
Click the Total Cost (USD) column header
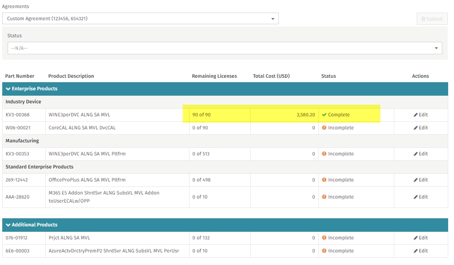[271, 76]
